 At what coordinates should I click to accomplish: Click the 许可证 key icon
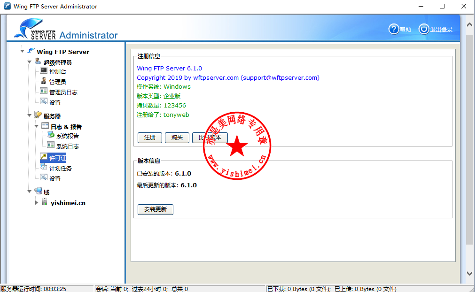(x=44, y=157)
